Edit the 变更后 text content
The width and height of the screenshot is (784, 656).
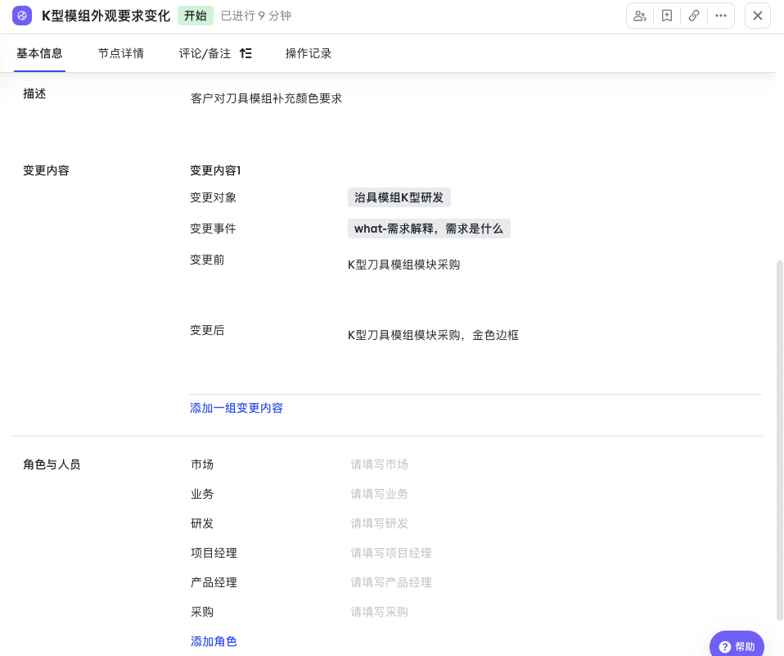(x=433, y=335)
